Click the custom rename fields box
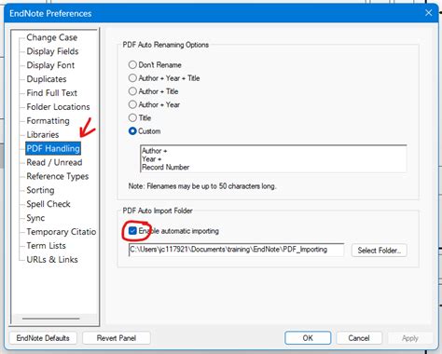The width and height of the screenshot is (442, 354). [273, 158]
